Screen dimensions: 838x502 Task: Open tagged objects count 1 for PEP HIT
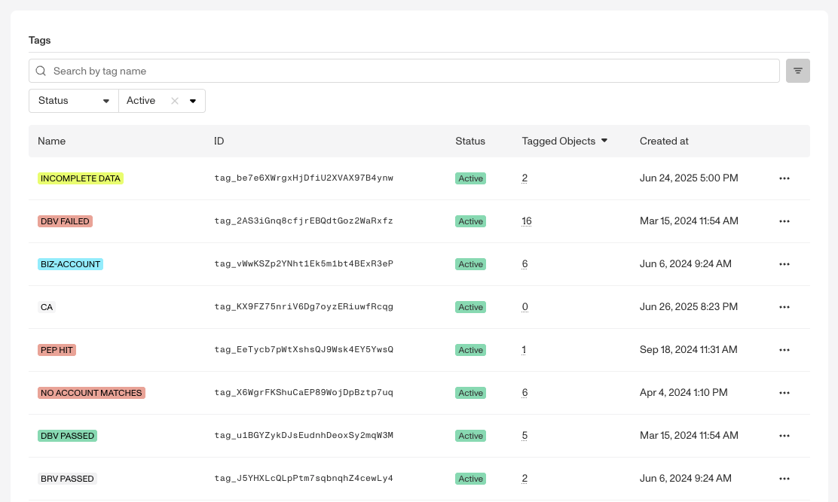tap(524, 350)
